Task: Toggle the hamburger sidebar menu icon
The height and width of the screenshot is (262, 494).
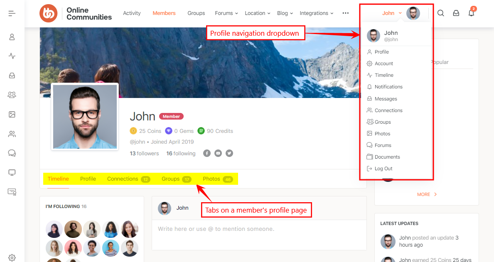Action: pyautogui.click(x=12, y=13)
